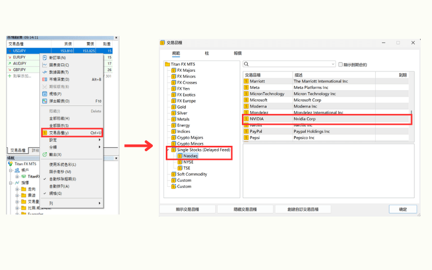This screenshot has width=432, height=270.
Task: Uncheck 自動移除過期(E) auto remove expired
Action: pyautogui.click(x=72, y=179)
